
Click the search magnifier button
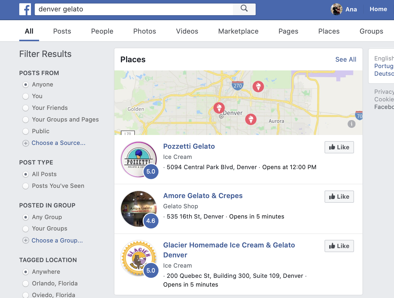click(244, 9)
